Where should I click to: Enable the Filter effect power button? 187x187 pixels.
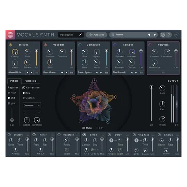(34, 135)
